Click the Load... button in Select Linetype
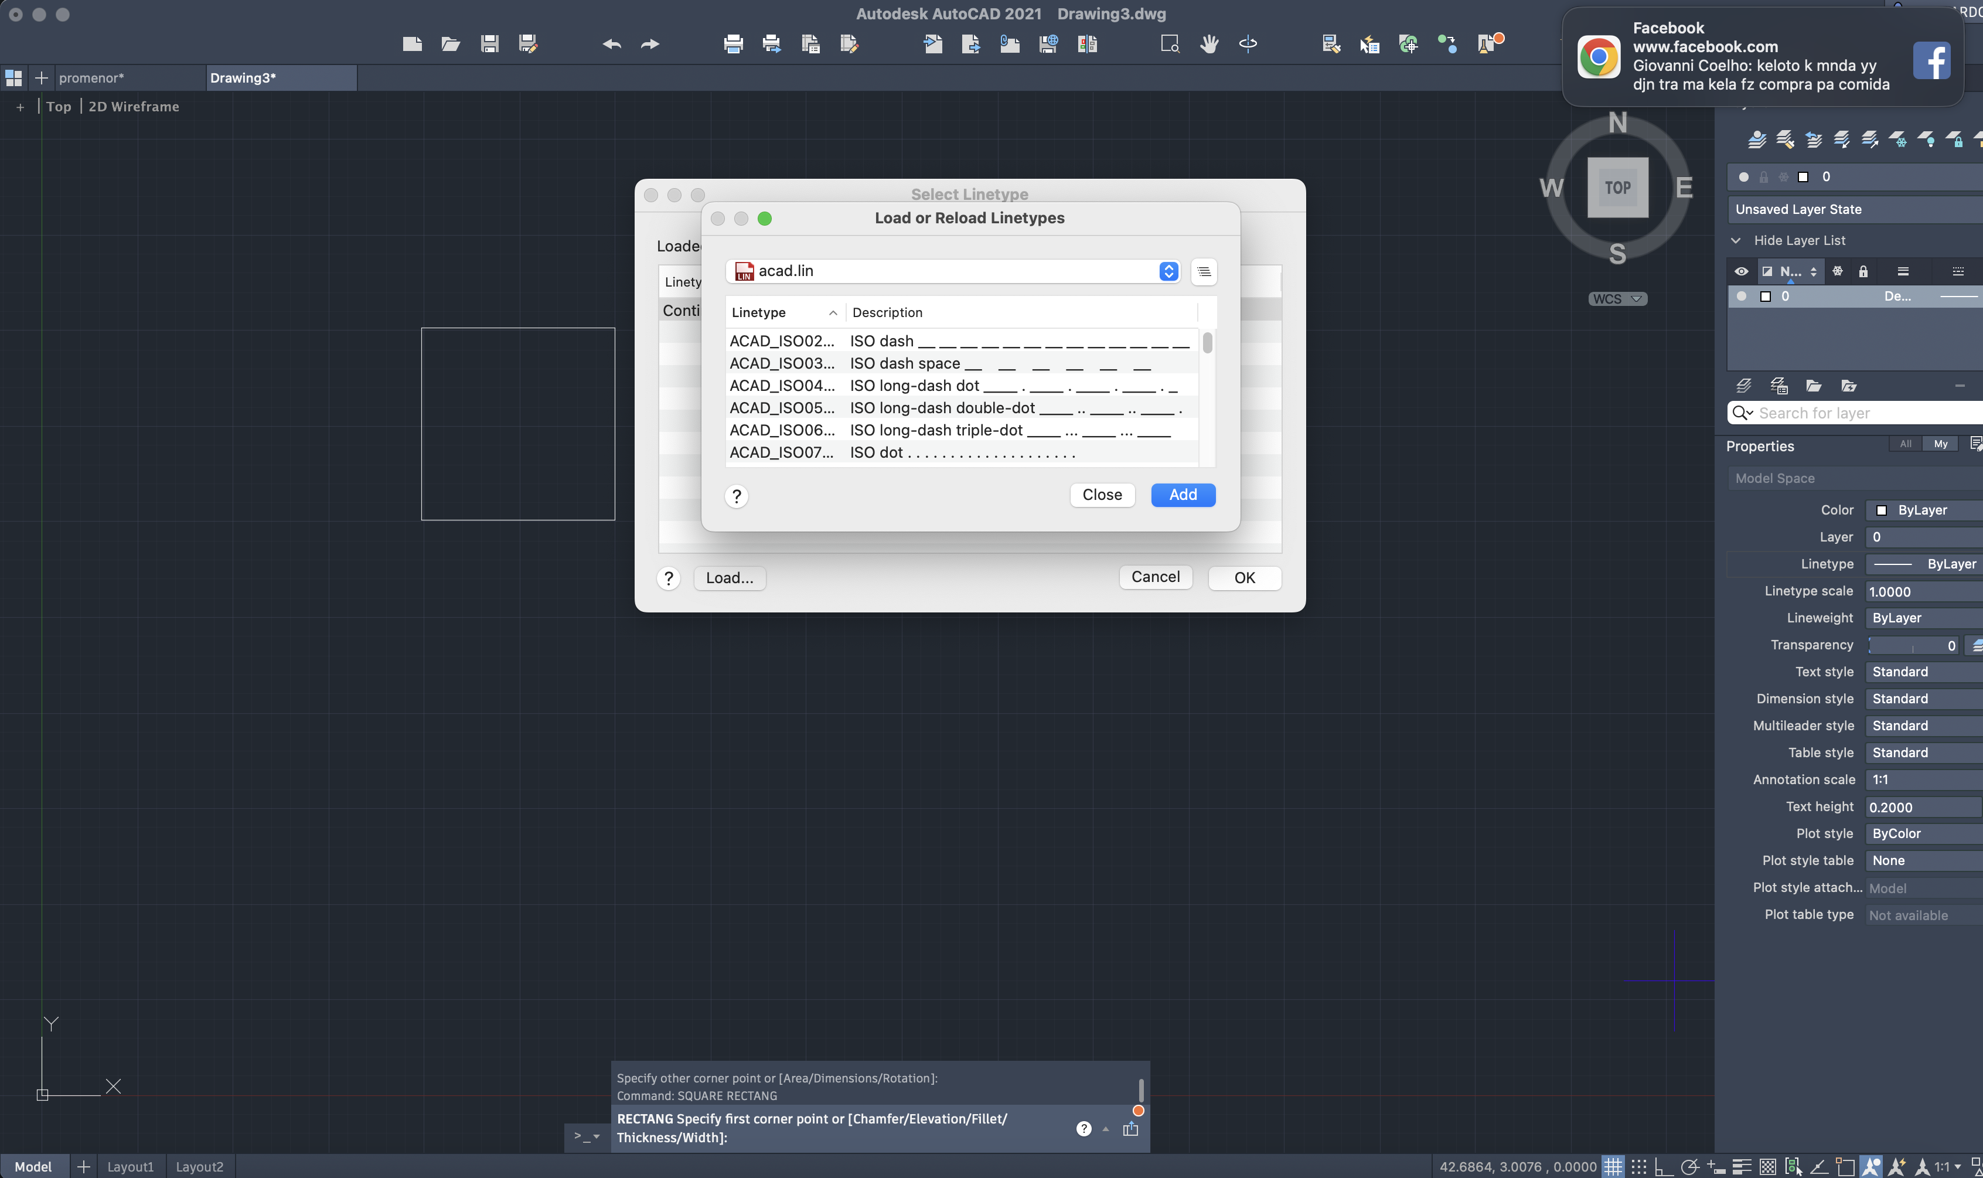 coord(729,578)
